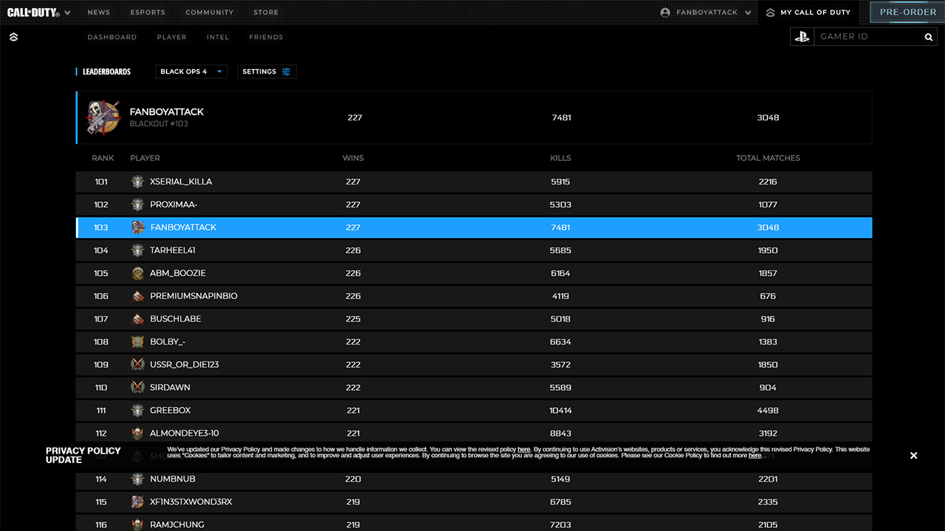Expand the FANBOYATTACK account dropdown
Viewport: 945px width, 531px height.
[748, 13]
